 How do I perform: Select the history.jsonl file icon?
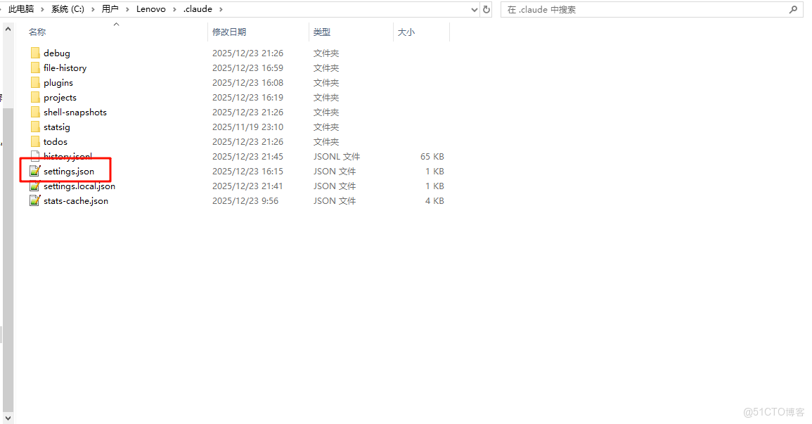(x=34, y=156)
